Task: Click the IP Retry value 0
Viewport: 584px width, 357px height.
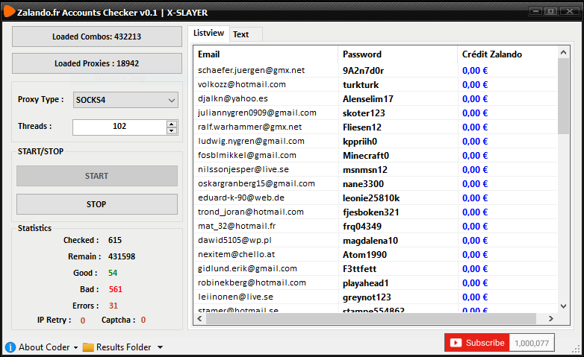Action: (x=83, y=320)
